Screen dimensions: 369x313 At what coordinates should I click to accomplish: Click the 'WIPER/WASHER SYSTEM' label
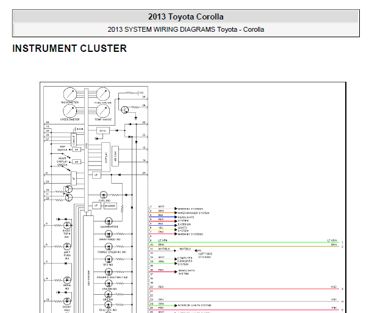(193, 213)
